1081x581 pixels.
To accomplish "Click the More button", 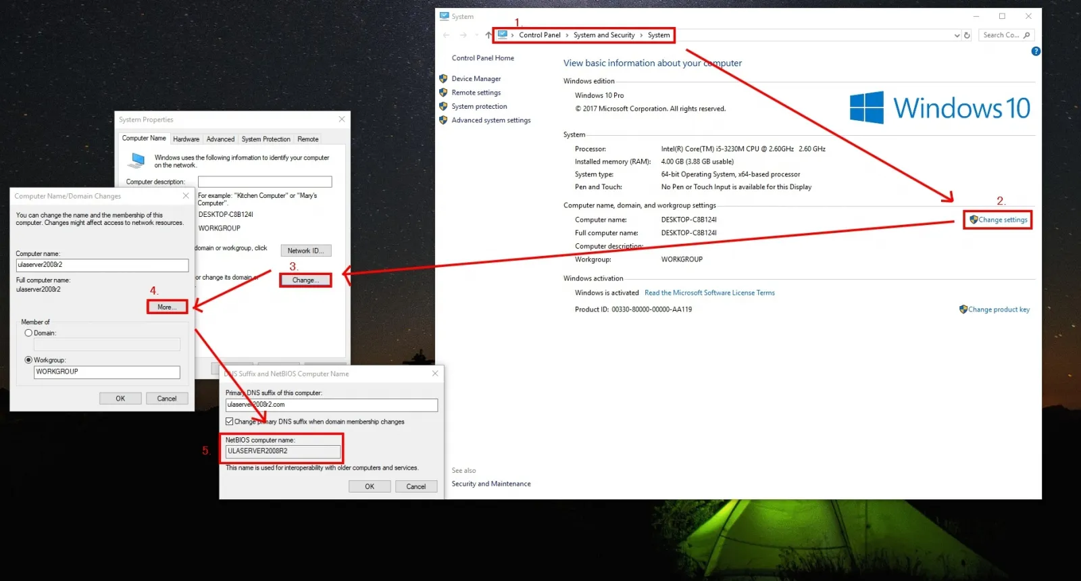I will pyautogui.click(x=167, y=307).
